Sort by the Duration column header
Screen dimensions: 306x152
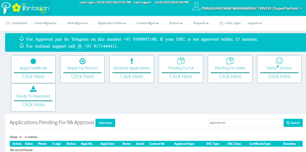pos(289,144)
